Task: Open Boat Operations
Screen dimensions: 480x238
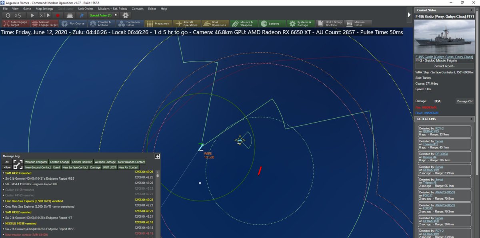Action: (x=215, y=24)
